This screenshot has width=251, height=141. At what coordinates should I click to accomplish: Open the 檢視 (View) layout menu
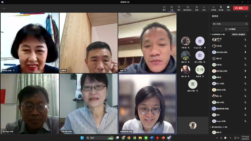pos(197,8)
